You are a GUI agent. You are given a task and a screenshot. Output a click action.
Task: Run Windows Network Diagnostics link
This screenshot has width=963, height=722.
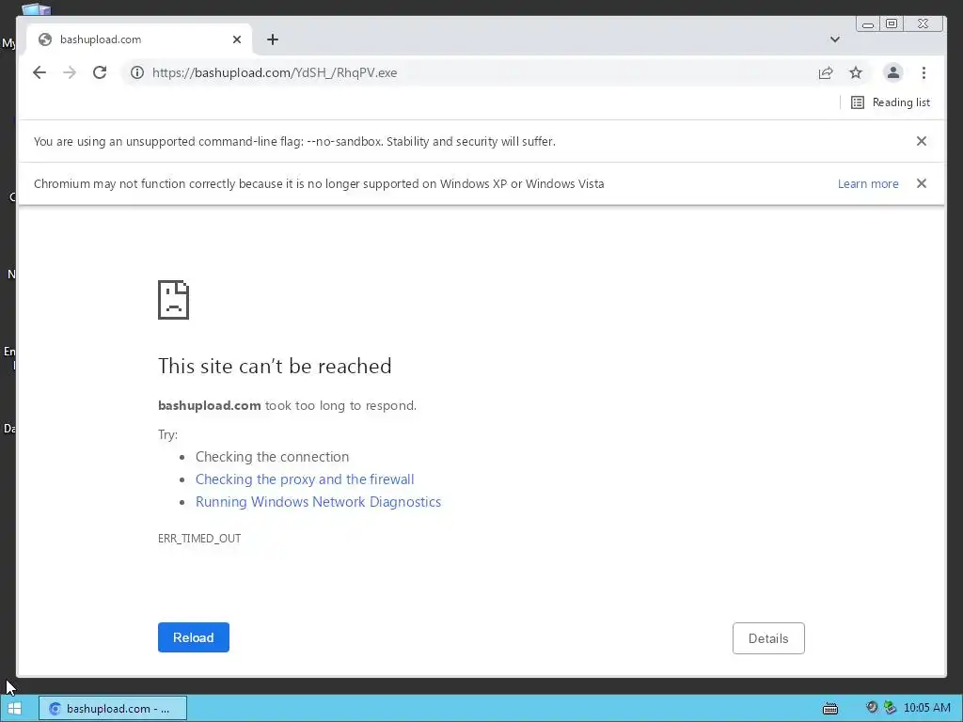tap(318, 502)
